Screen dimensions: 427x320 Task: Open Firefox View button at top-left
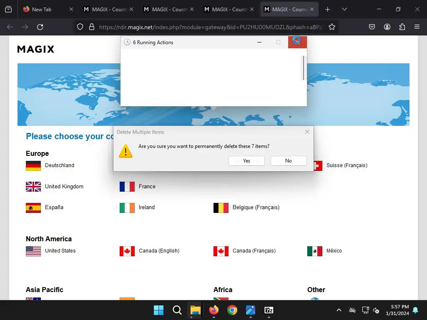pyautogui.click(x=8, y=9)
